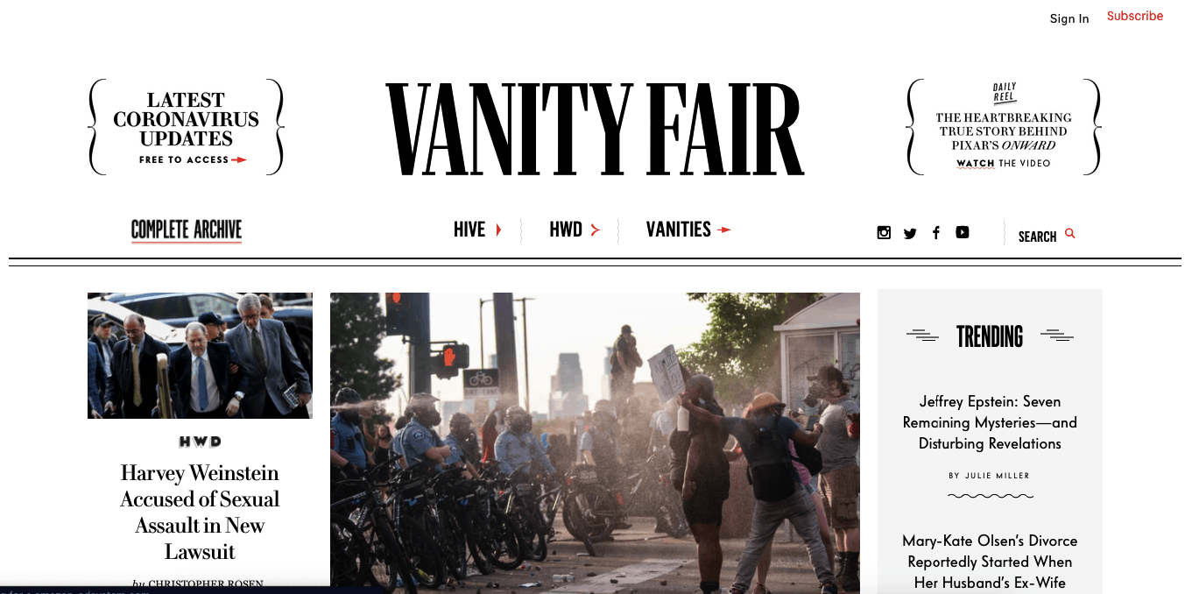This screenshot has height=594, width=1192.
Task: Open the Harvey Weinstein photo thumbnail
Action: coord(200,356)
